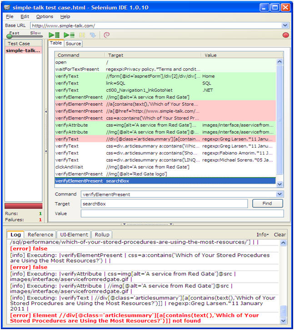Select the ctl00_Navigation1_lnkGotoNet row

coord(165,90)
